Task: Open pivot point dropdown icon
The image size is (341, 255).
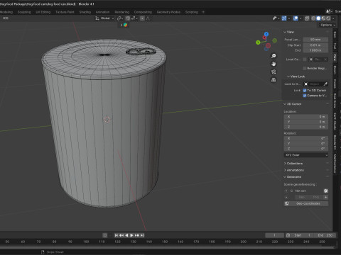Action: click(120, 18)
